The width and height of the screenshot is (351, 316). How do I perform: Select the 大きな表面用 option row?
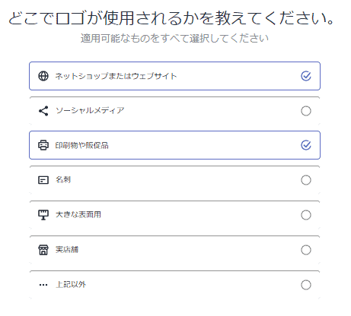[x=174, y=215]
